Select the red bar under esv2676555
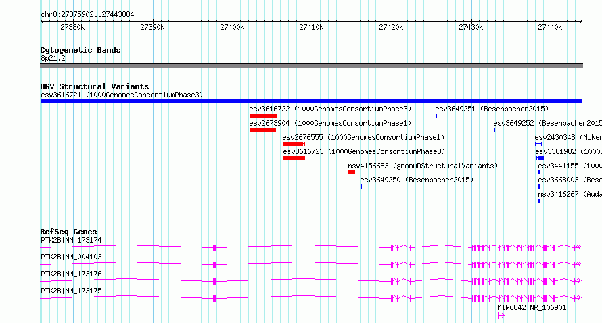This screenshot has width=602, height=323. coord(294,144)
